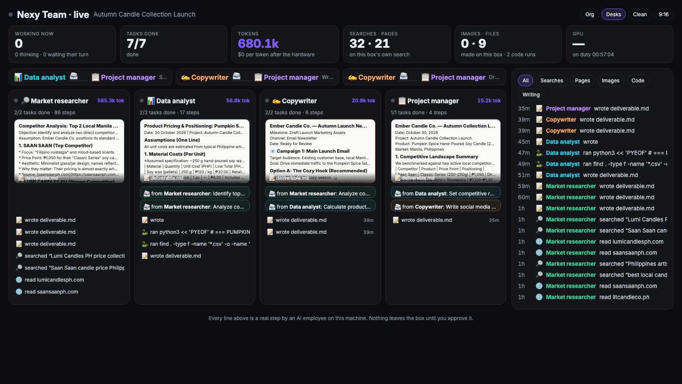Click the 35m 'wrote deliverable.md' entry in Project manager card

pos(446,220)
